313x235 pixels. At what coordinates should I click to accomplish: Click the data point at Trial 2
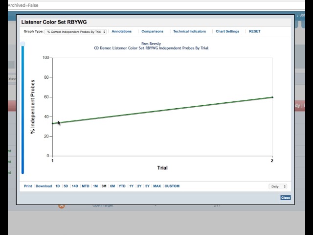(272, 97)
